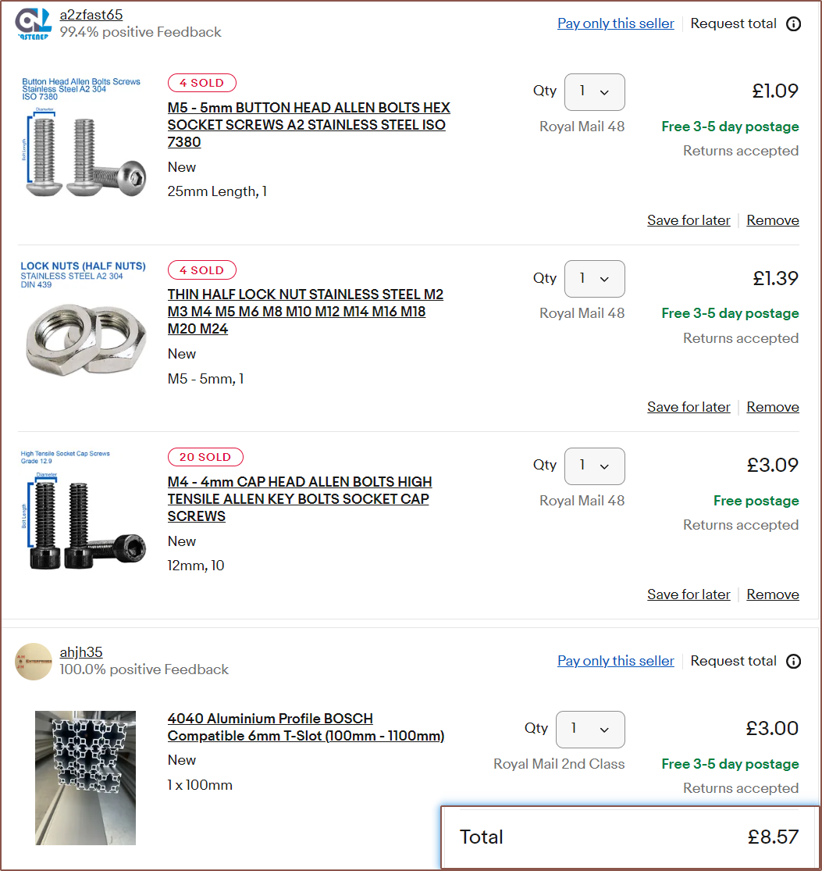Image resolution: width=822 pixels, height=871 pixels.
Task: Save the thin half lock nut for later
Action: tap(689, 407)
